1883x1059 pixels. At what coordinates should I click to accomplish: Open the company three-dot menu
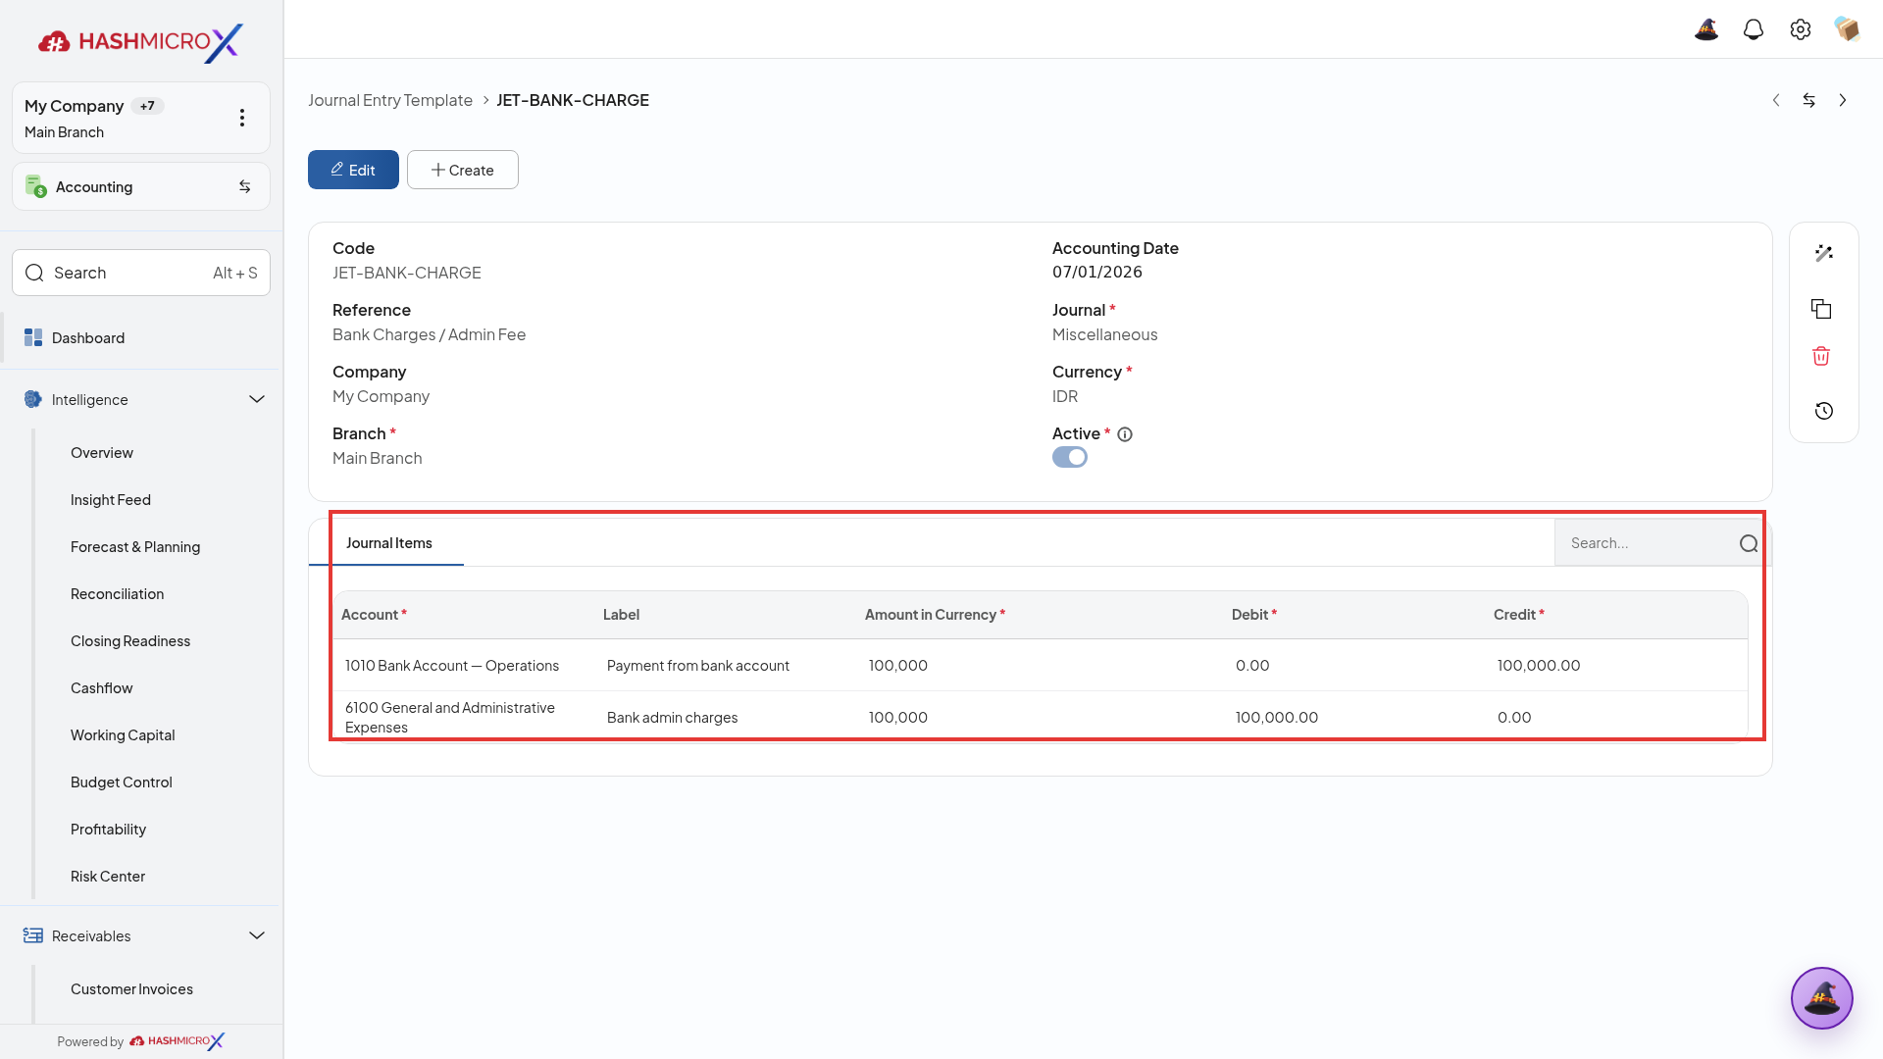[242, 118]
